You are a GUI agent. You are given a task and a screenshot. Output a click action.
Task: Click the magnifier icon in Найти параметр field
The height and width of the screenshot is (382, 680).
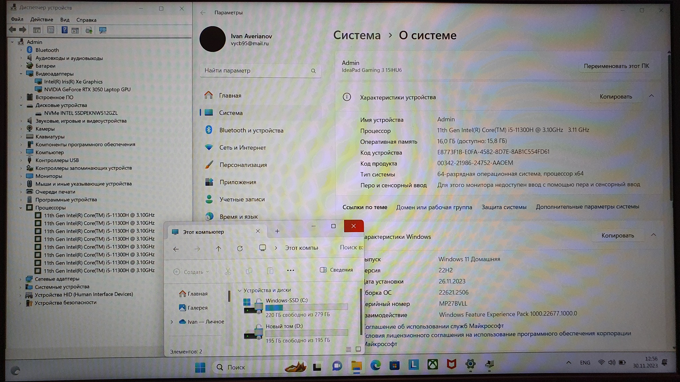point(313,71)
